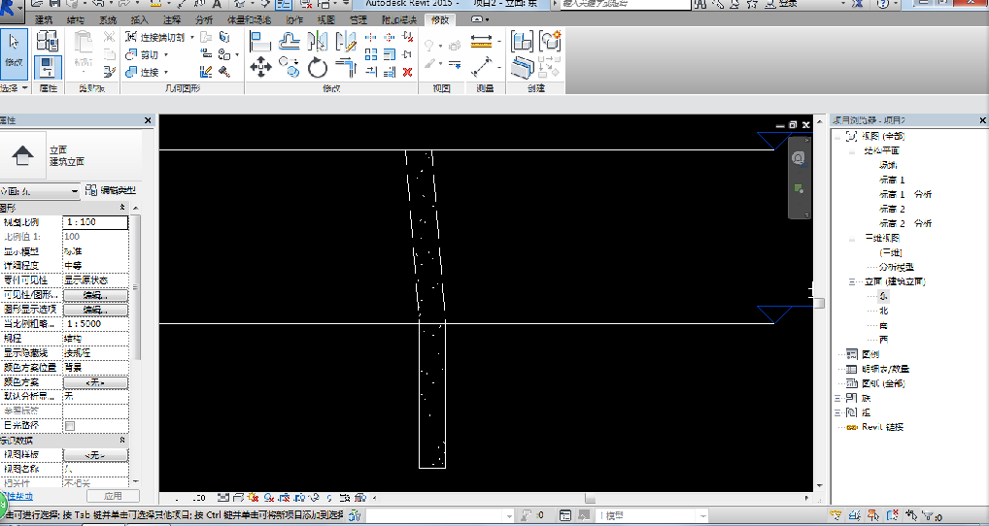Open the steering wheel navigation control

798,157
